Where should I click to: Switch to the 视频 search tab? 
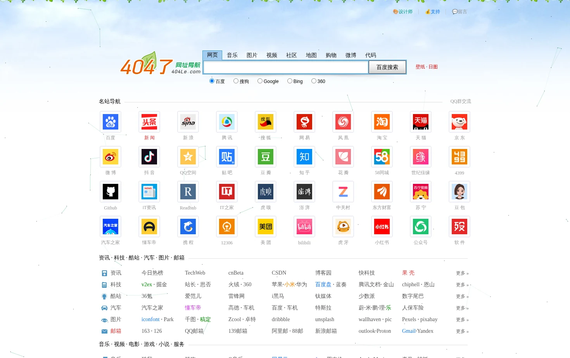point(272,55)
